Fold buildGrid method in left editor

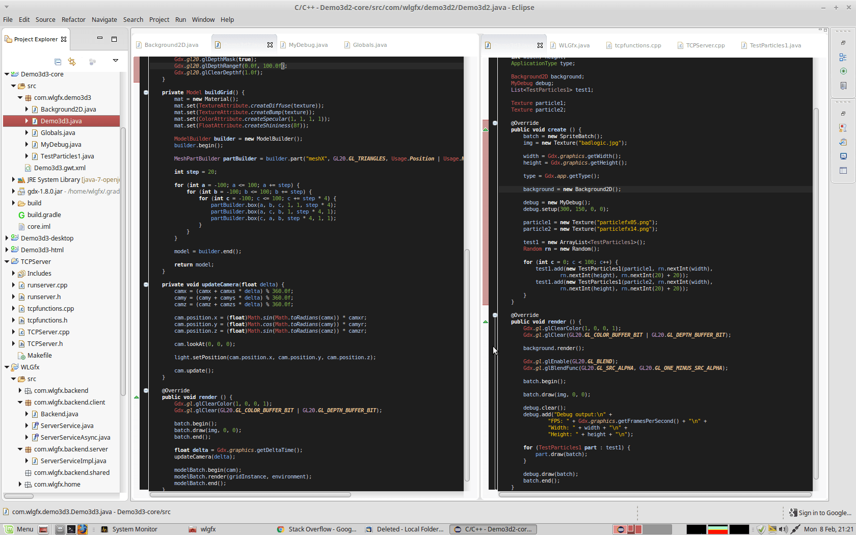pos(146,92)
